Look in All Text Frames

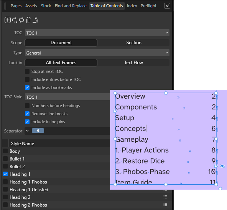click(x=61, y=63)
